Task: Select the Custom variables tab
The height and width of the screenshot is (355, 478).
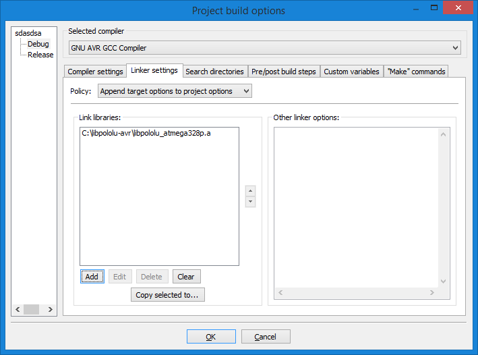Action: pyautogui.click(x=351, y=72)
